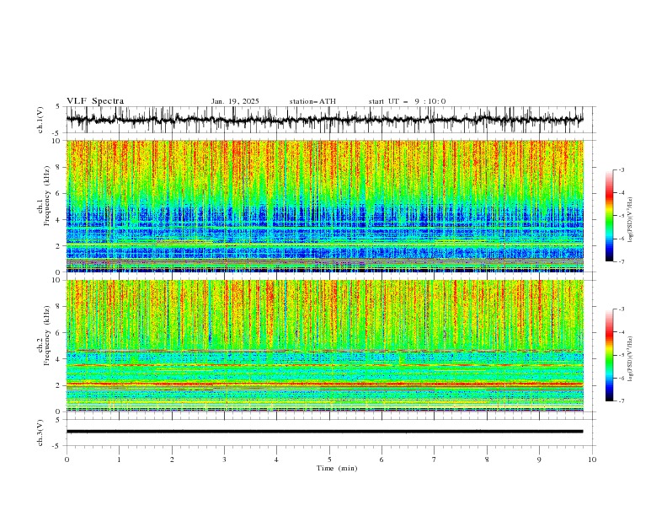Click time axis tick "9"
The image size is (667, 516).
[x=539, y=460]
